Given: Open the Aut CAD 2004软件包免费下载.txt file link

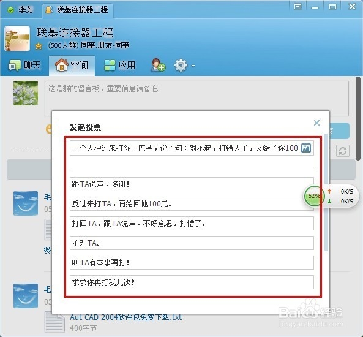Looking at the screenshot, I should coord(126,317).
